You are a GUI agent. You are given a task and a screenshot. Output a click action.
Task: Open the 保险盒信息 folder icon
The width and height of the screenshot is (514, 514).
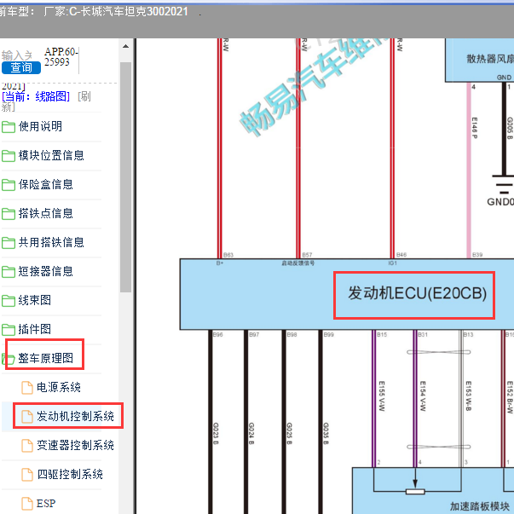(9, 185)
